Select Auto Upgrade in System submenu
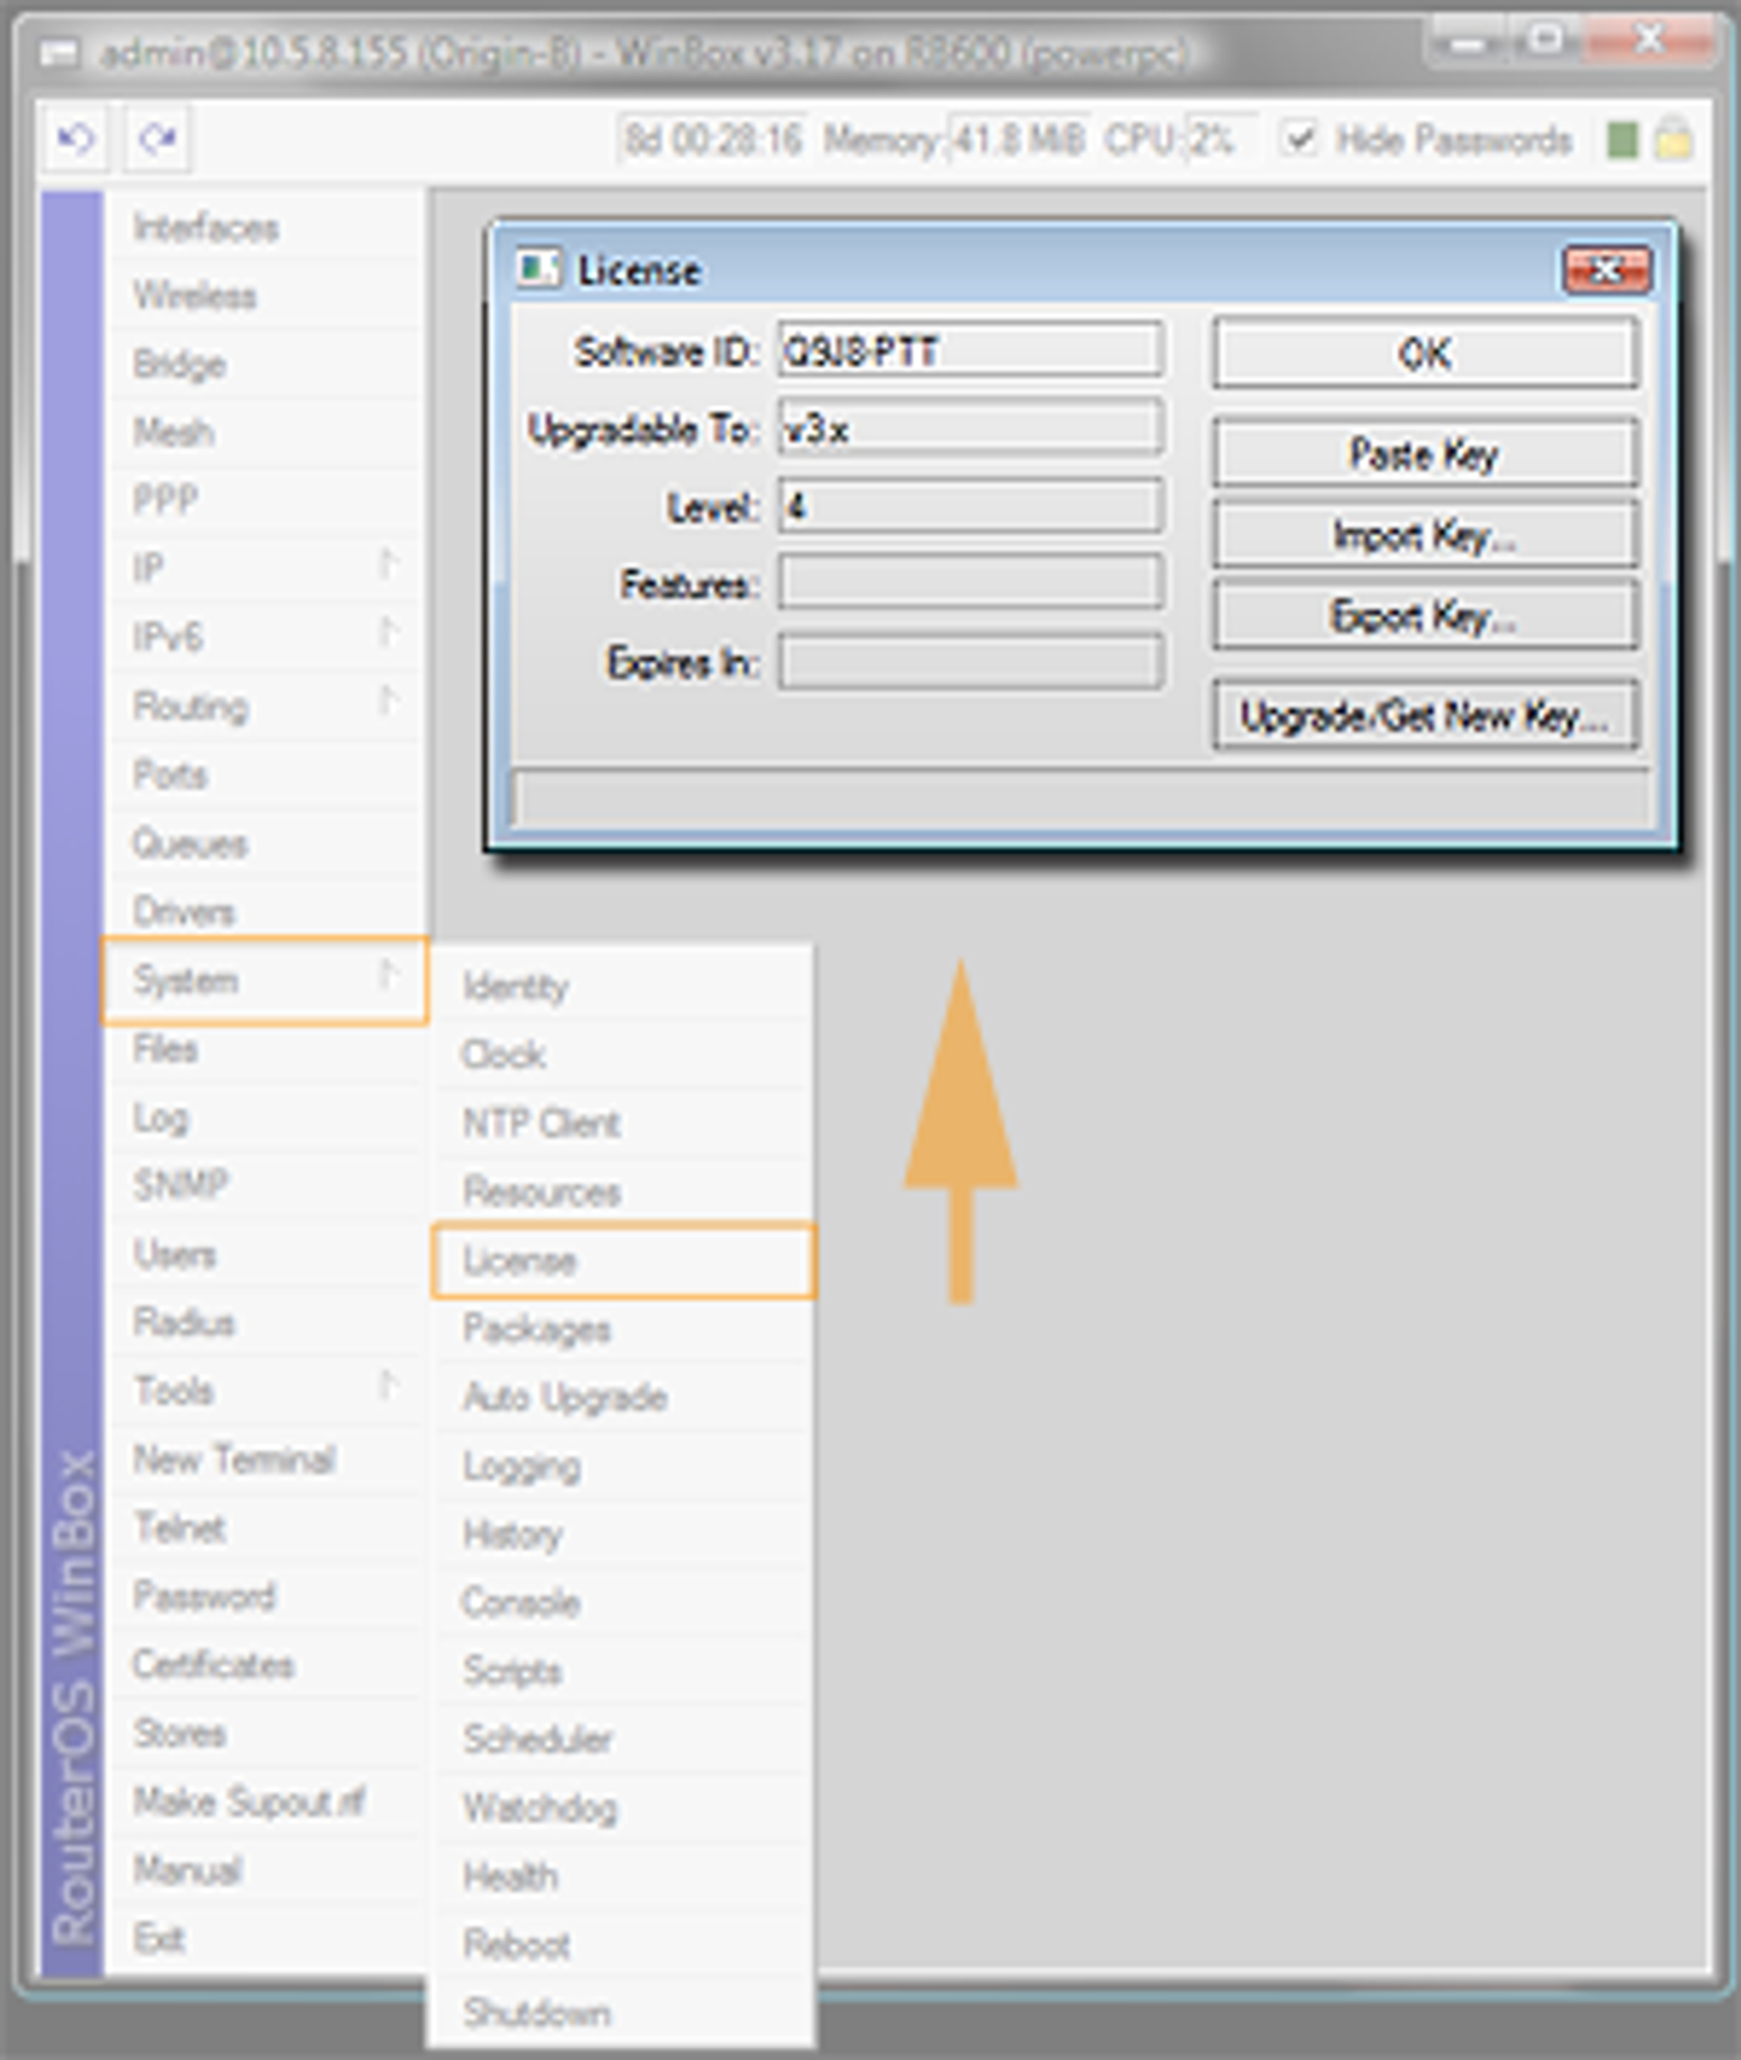 [624, 1398]
